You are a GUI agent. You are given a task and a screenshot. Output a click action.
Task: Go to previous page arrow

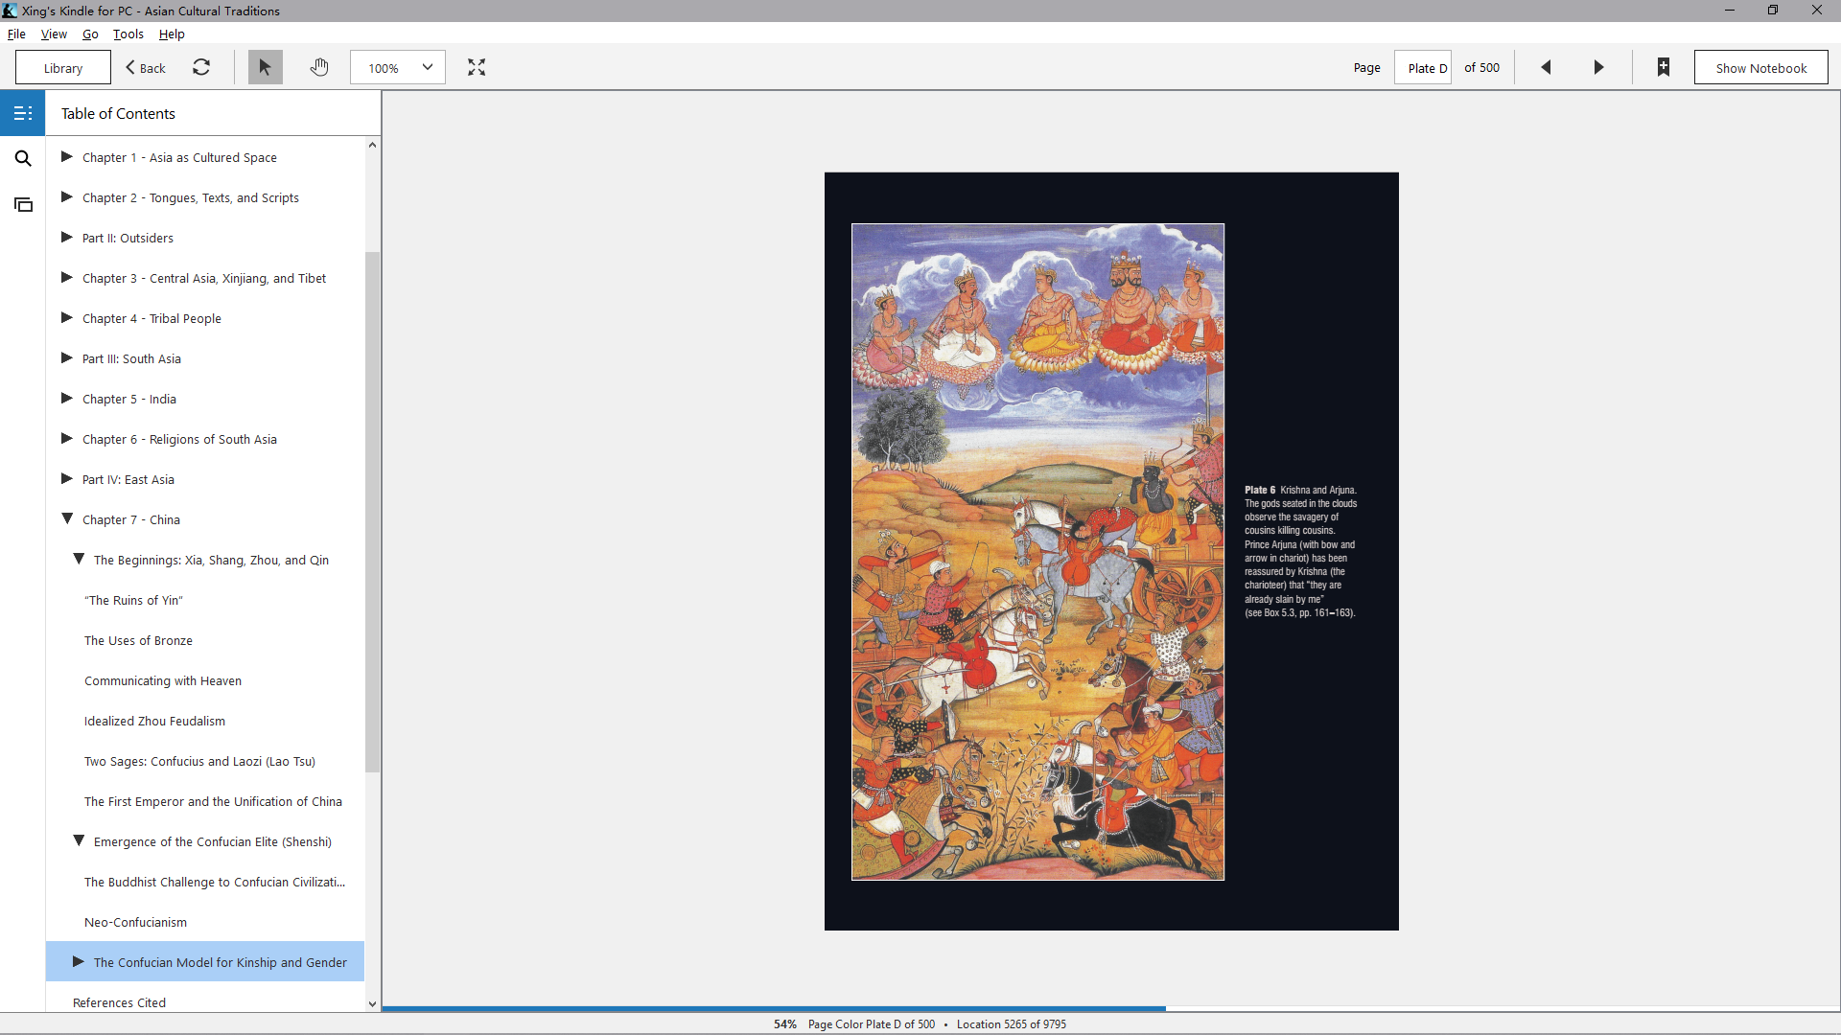[x=1546, y=67]
